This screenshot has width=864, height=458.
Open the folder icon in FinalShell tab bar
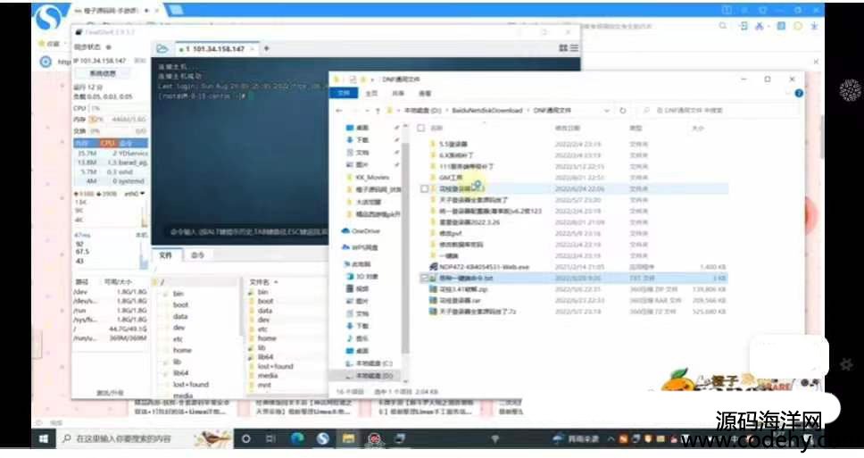coord(162,49)
